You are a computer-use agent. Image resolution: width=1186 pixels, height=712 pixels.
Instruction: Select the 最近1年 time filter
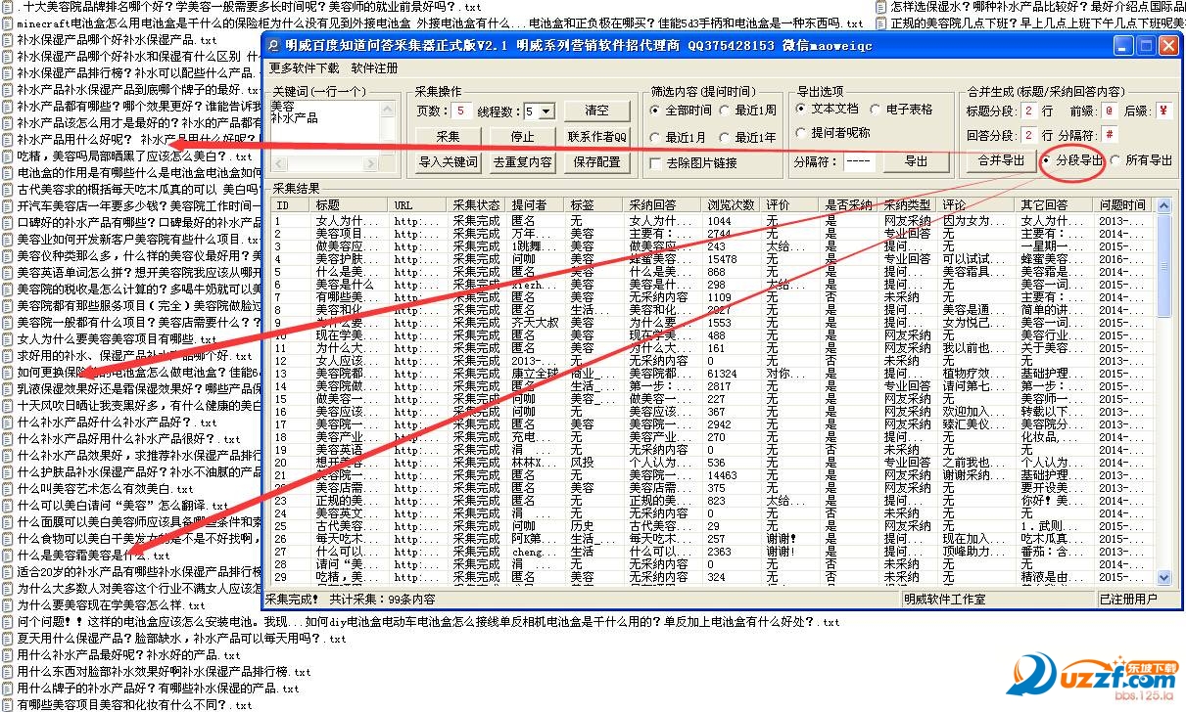726,138
